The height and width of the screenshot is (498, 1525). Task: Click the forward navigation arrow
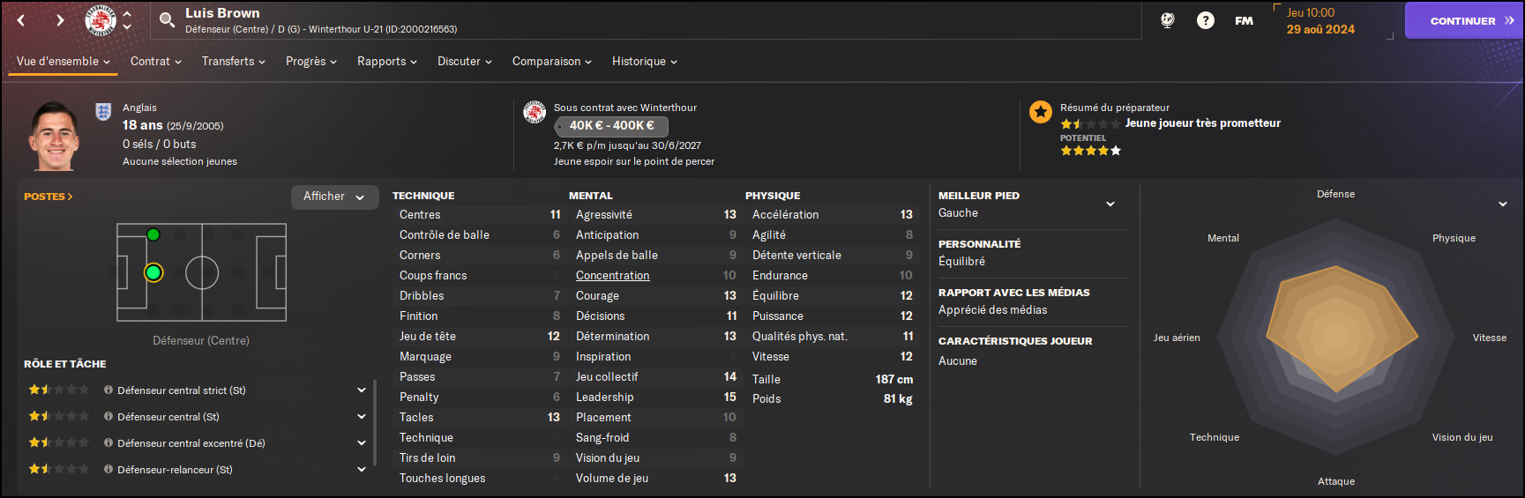tap(60, 20)
